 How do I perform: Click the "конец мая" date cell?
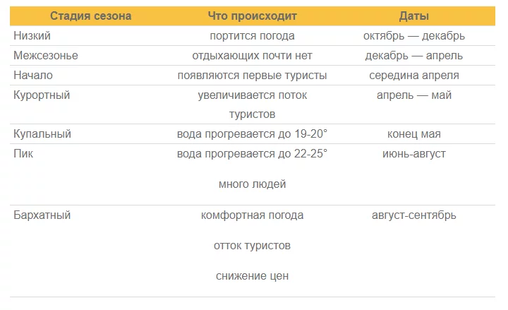pos(413,133)
